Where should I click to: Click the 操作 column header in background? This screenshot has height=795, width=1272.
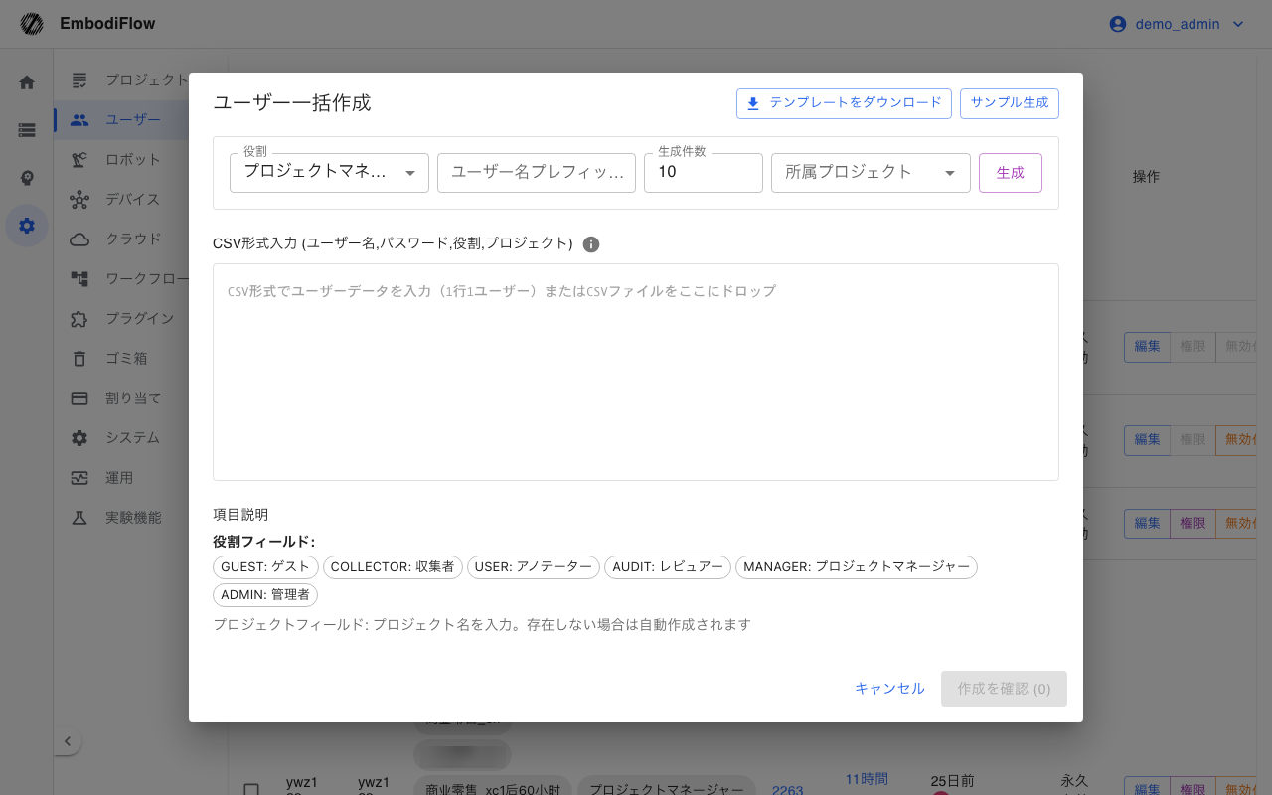pos(1146,177)
